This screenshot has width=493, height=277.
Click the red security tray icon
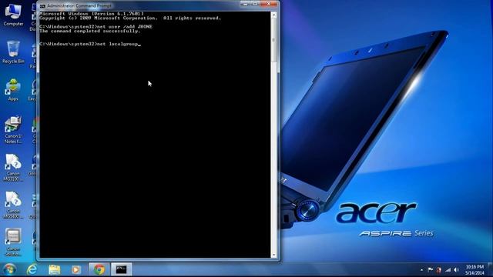click(438, 270)
